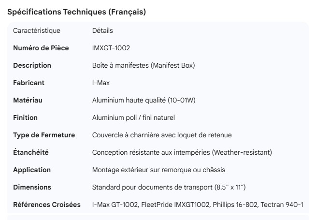The height and width of the screenshot is (220, 316).
Task: Click the Caractéristique column header
Action: pos(37,31)
